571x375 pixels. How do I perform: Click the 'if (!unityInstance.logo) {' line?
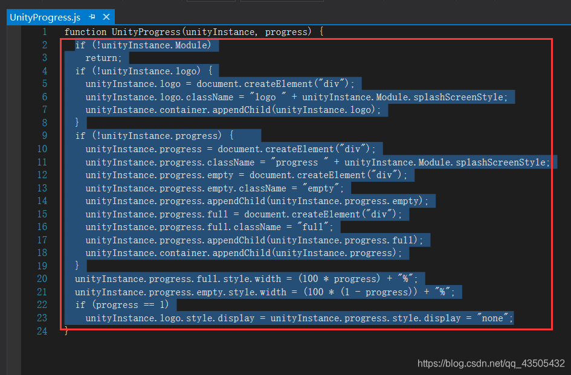point(144,71)
